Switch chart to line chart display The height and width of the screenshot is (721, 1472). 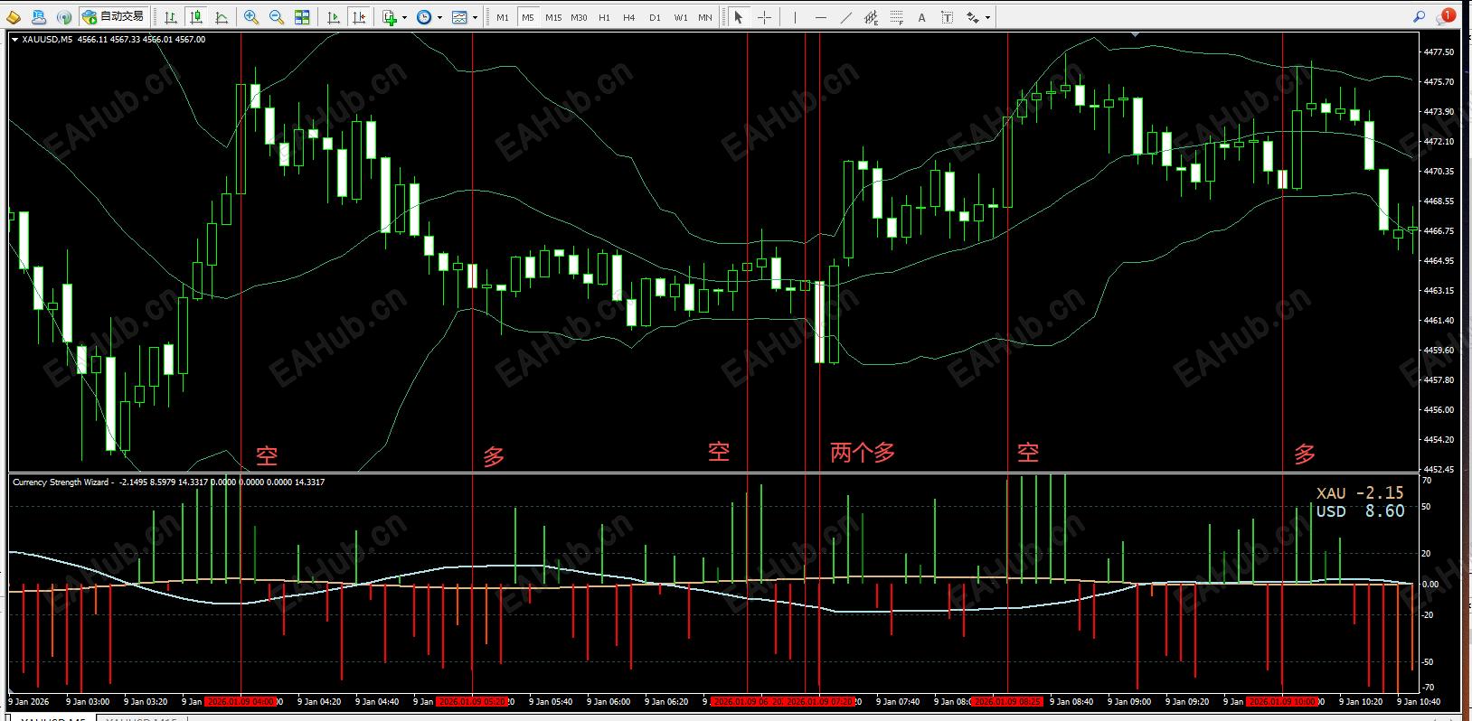222,17
